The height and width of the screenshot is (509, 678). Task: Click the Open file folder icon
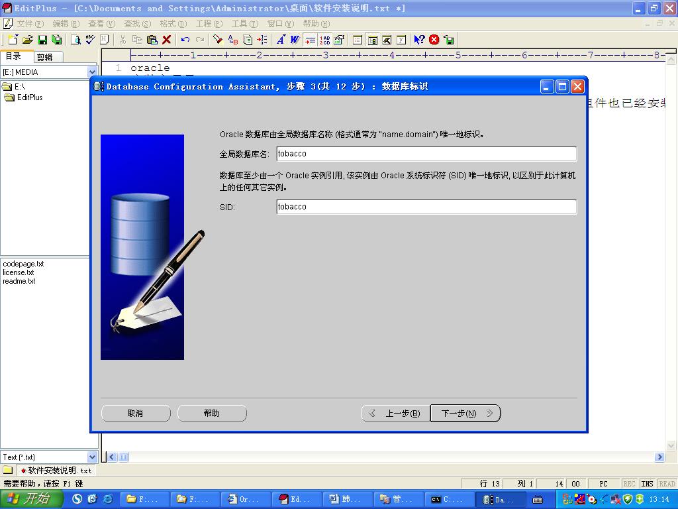coord(27,40)
